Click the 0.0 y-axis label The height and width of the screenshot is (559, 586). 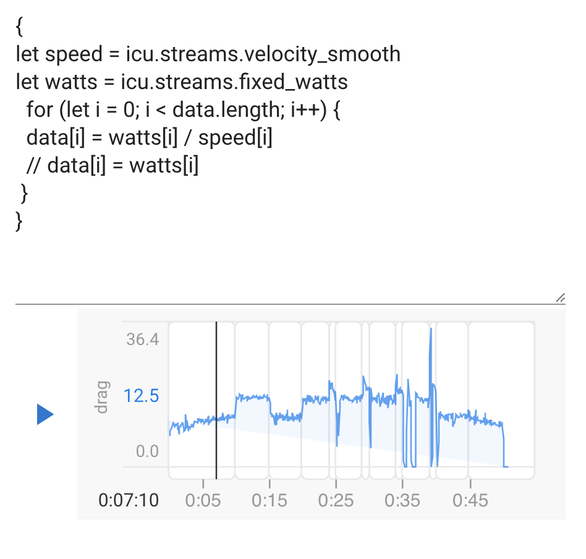click(x=147, y=451)
